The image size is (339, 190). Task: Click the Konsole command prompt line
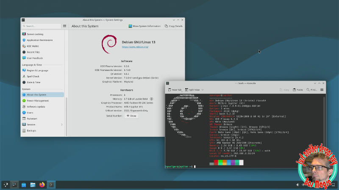[x=181, y=166]
